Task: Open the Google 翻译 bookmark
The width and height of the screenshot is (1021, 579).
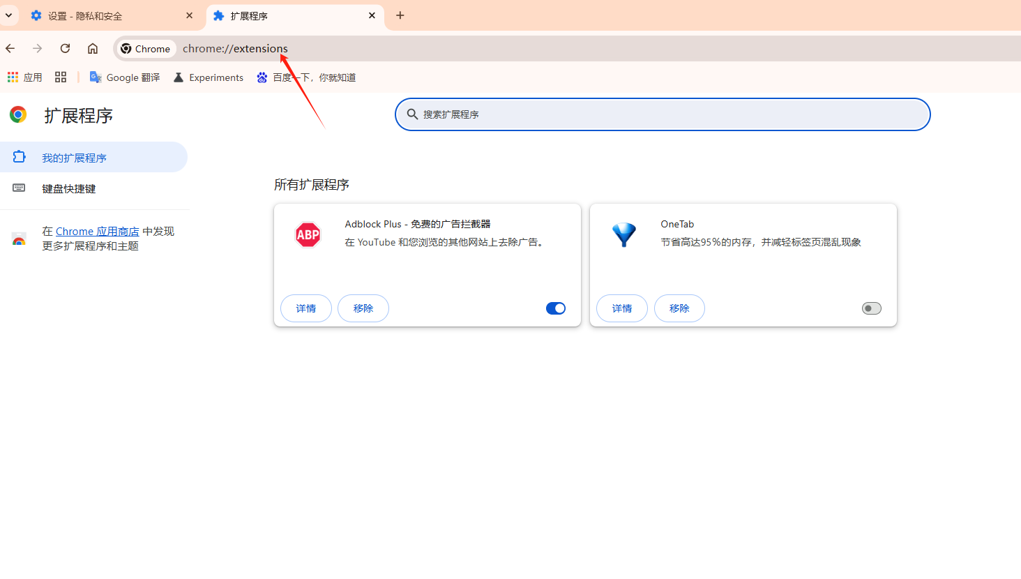Action: pyautogui.click(x=125, y=77)
